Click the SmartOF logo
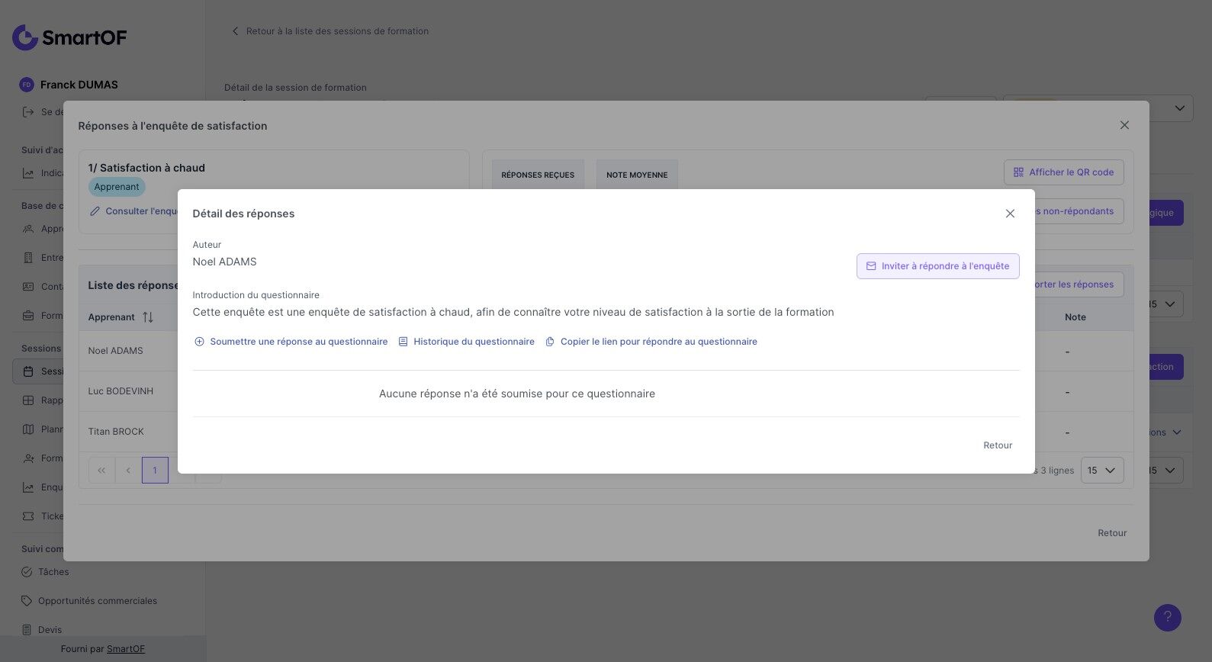This screenshot has height=662, width=1212. point(69,37)
